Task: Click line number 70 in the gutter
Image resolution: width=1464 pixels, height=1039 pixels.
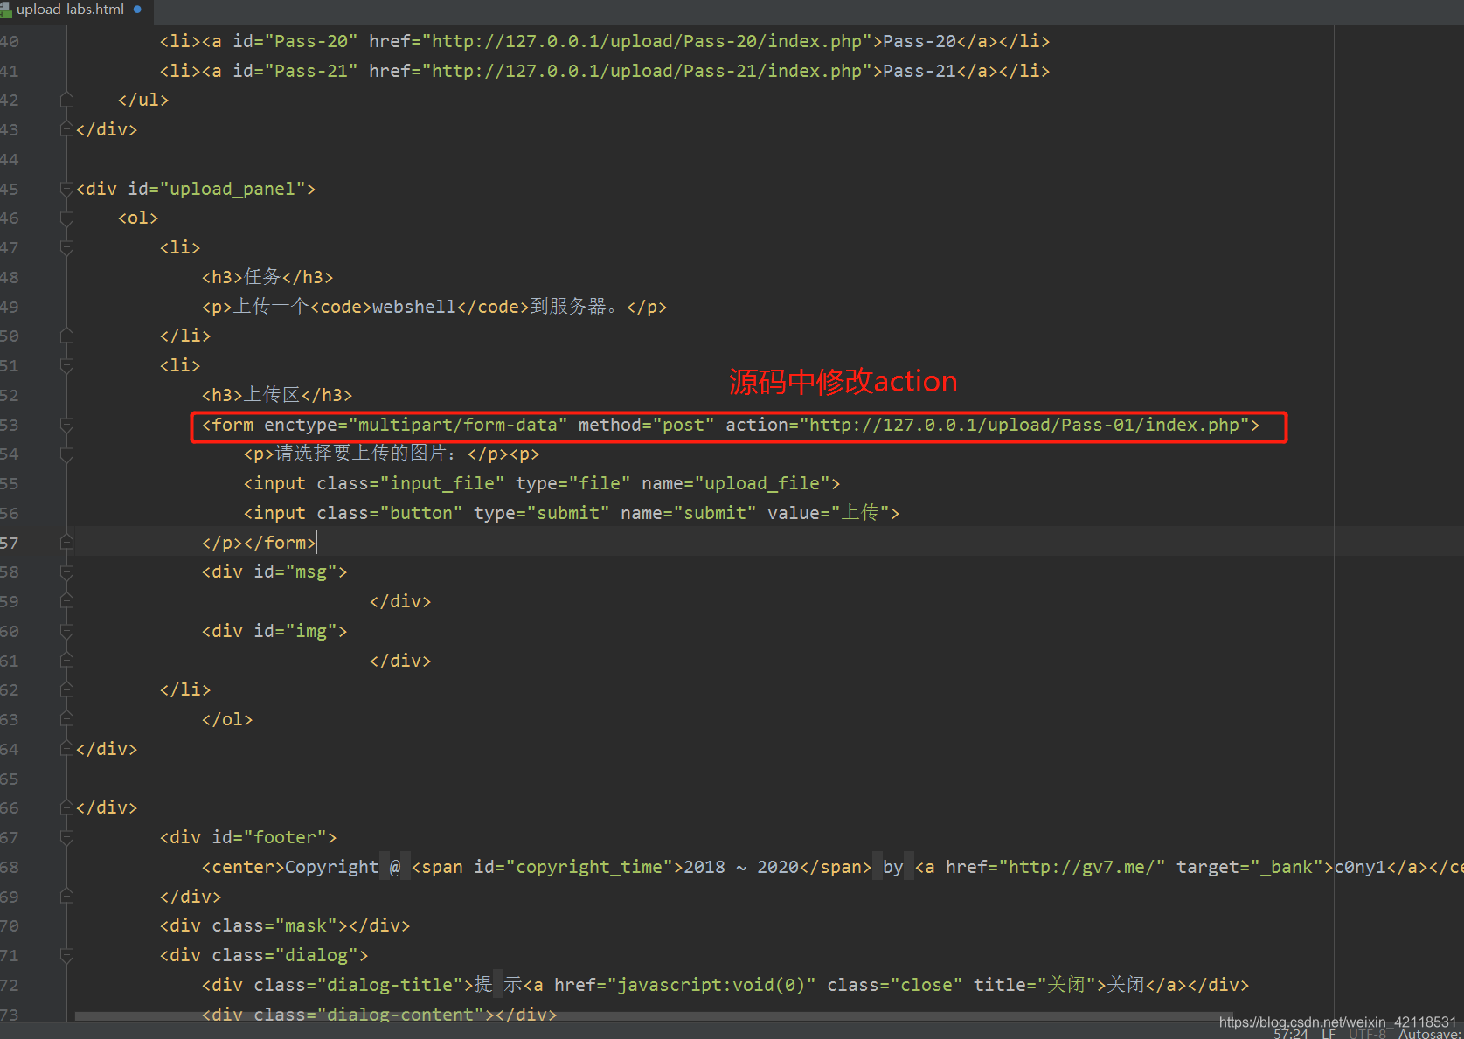Action: tap(10, 925)
